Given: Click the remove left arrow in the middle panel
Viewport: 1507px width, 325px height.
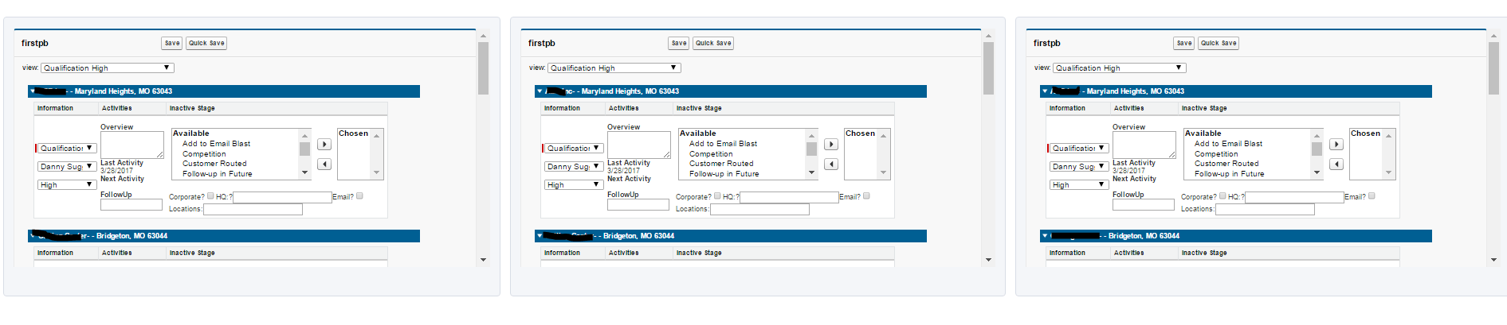Looking at the screenshot, I should click(x=830, y=164).
